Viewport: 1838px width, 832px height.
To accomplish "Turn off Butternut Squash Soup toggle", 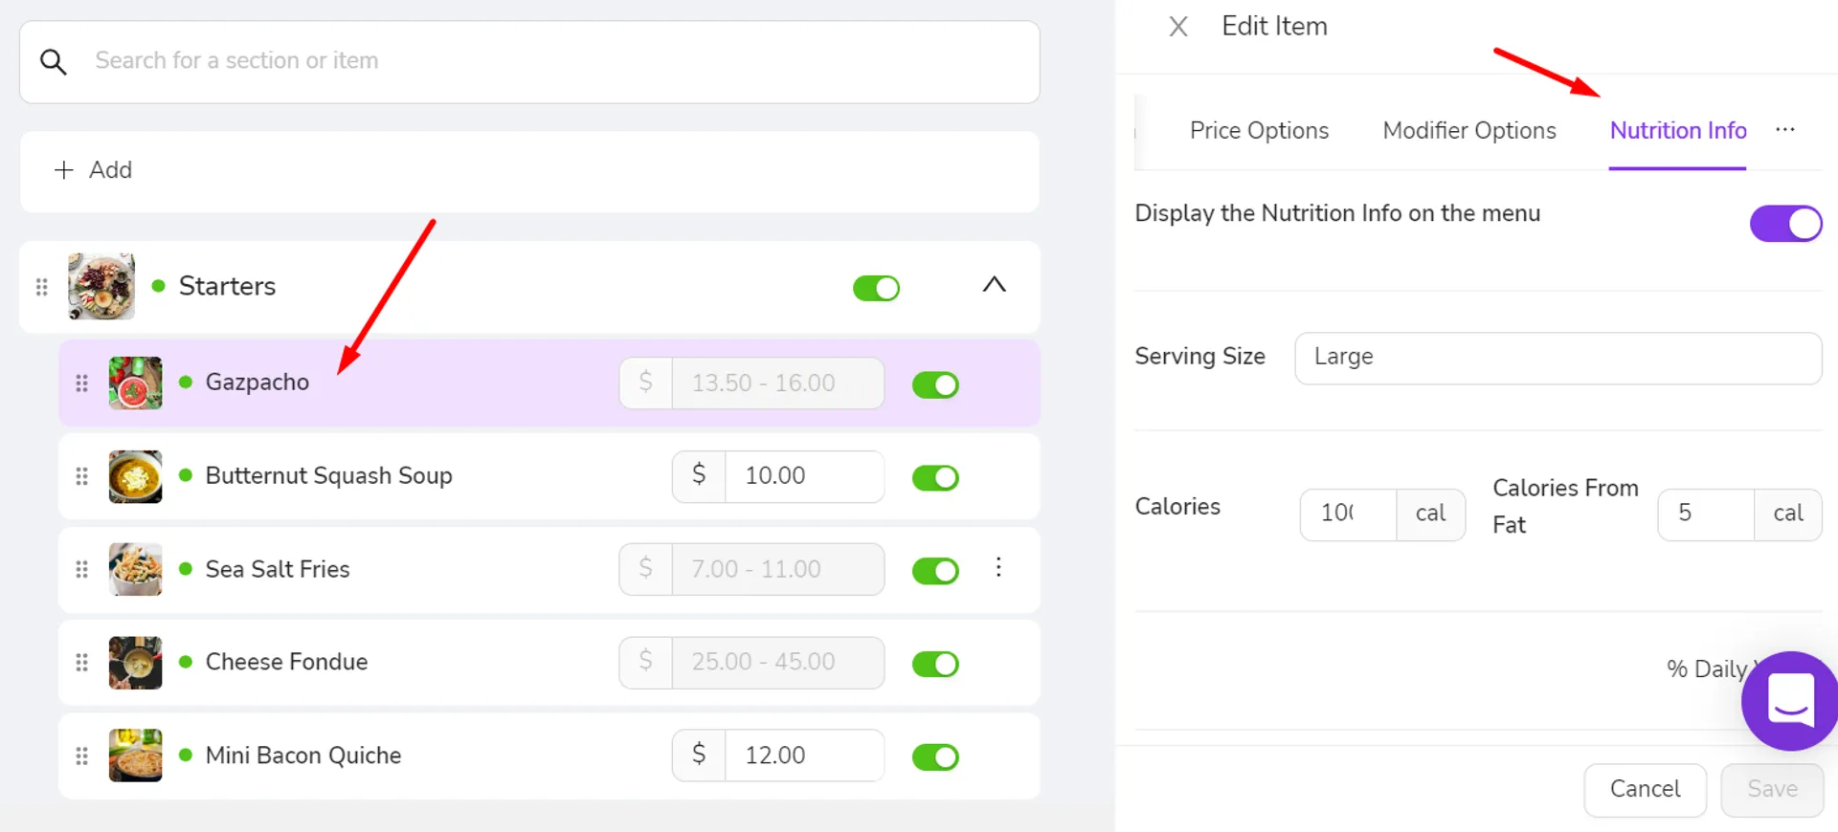I will click(x=935, y=477).
